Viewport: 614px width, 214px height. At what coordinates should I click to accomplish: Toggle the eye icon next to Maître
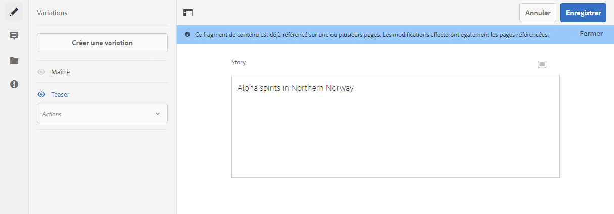coord(42,72)
